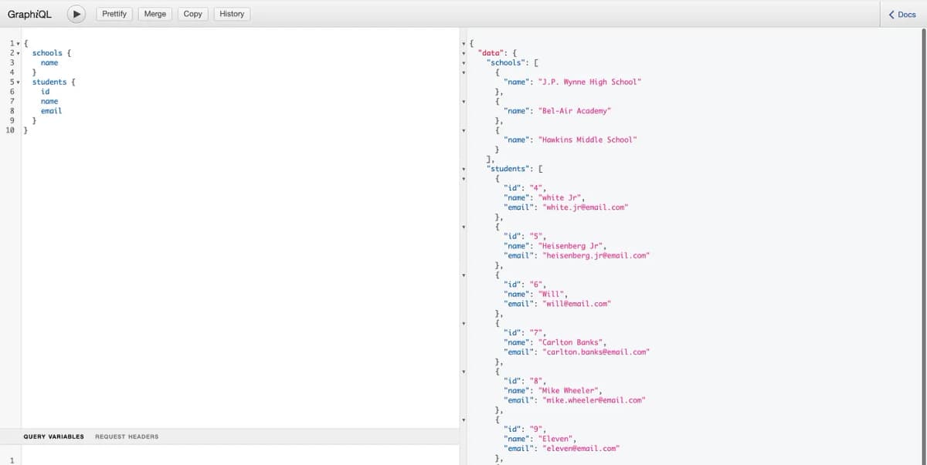Image resolution: width=927 pixels, height=465 pixels.
Task: Fold the result object containing Hawkins Middle School
Action: [x=463, y=130]
